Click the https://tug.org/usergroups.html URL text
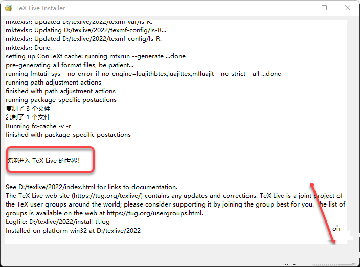The image size is (360, 267). click(154, 213)
